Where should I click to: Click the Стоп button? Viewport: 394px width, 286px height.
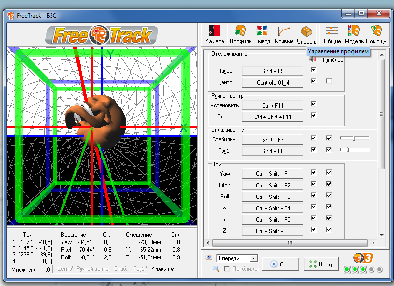[x=281, y=264]
